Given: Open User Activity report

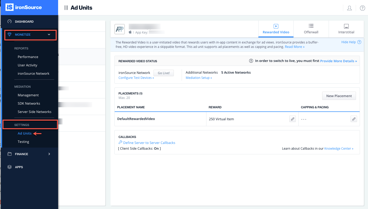Looking at the screenshot, I should click(x=27, y=65).
